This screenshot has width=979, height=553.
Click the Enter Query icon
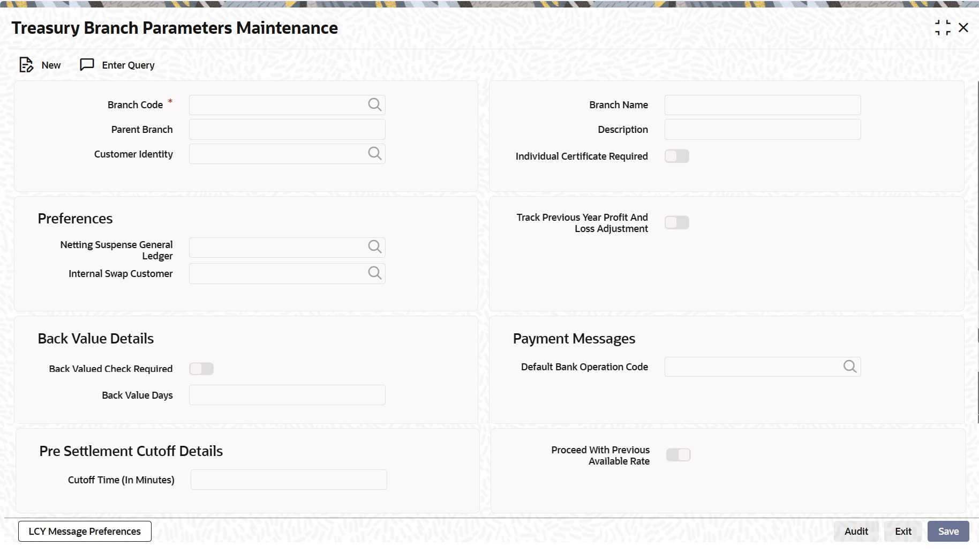pyautogui.click(x=87, y=64)
